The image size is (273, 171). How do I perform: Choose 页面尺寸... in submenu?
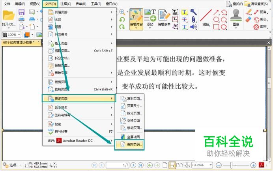click(129, 106)
